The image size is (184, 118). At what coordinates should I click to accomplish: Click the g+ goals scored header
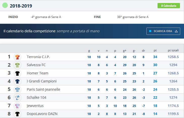pyautogui.click(x=125, y=51)
